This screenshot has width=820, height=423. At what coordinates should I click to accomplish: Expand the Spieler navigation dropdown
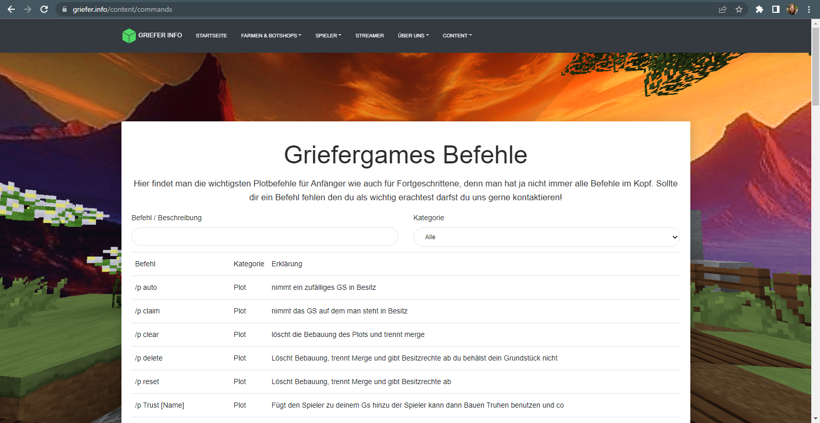pos(328,35)
